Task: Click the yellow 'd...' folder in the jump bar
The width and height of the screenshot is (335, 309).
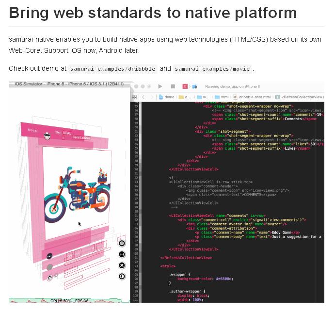Action: click(185, 97)
